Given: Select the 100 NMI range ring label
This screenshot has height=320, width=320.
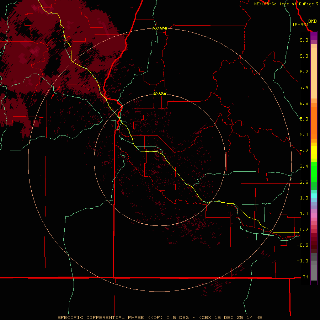Looking at the screenshot, I should (160, 28).
